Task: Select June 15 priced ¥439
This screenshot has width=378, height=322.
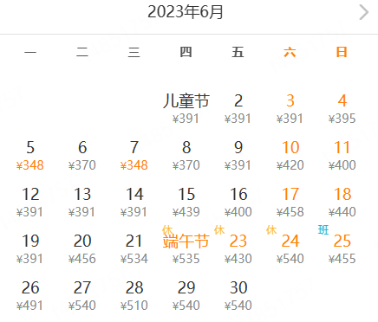Action: pyautogui.click(x=186, y=203)
